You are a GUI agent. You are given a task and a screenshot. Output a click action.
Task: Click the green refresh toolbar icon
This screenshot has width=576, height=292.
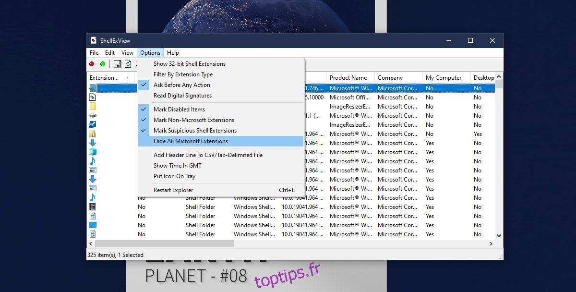(x=128, y=64)
